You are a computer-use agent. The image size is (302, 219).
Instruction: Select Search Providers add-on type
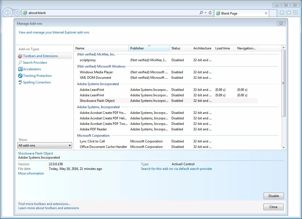click(x=35, y=63)
